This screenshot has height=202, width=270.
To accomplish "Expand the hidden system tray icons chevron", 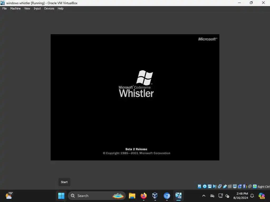I will (x=204, y=196).
